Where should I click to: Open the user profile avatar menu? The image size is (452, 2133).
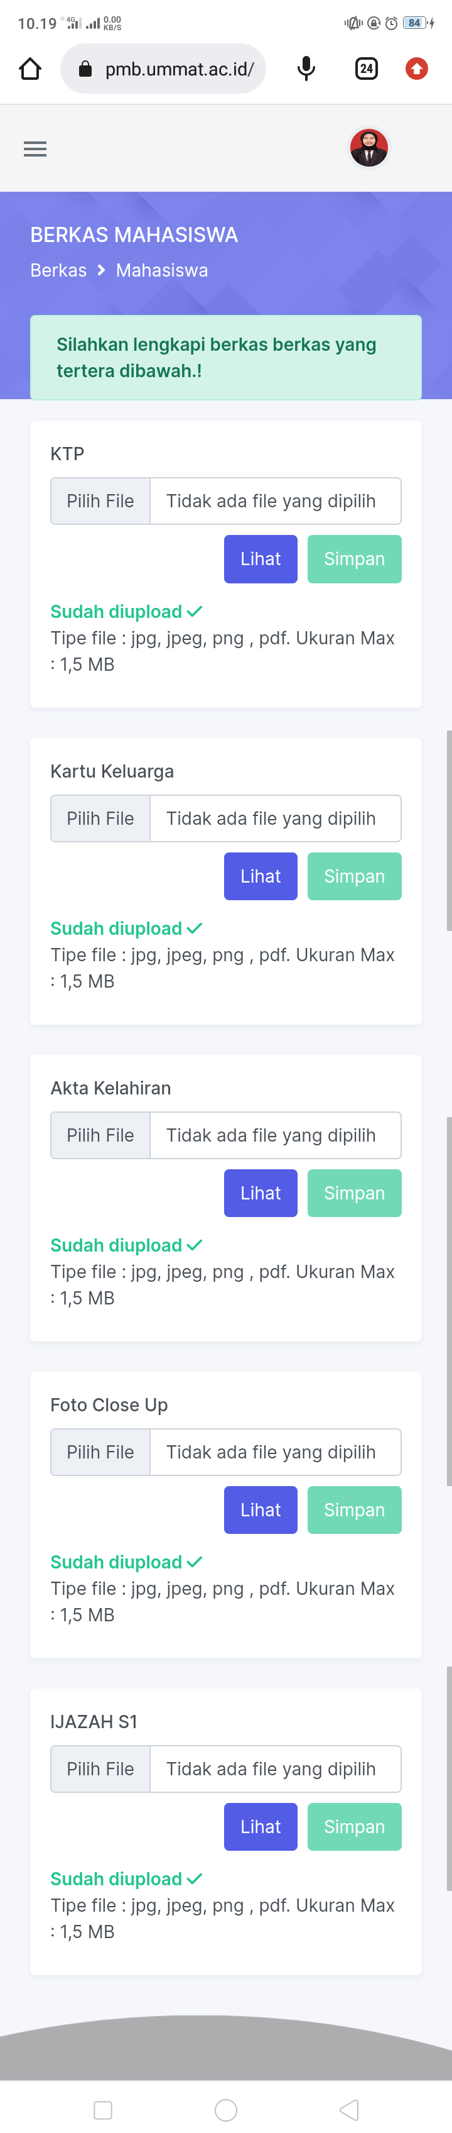pos(369,148)
